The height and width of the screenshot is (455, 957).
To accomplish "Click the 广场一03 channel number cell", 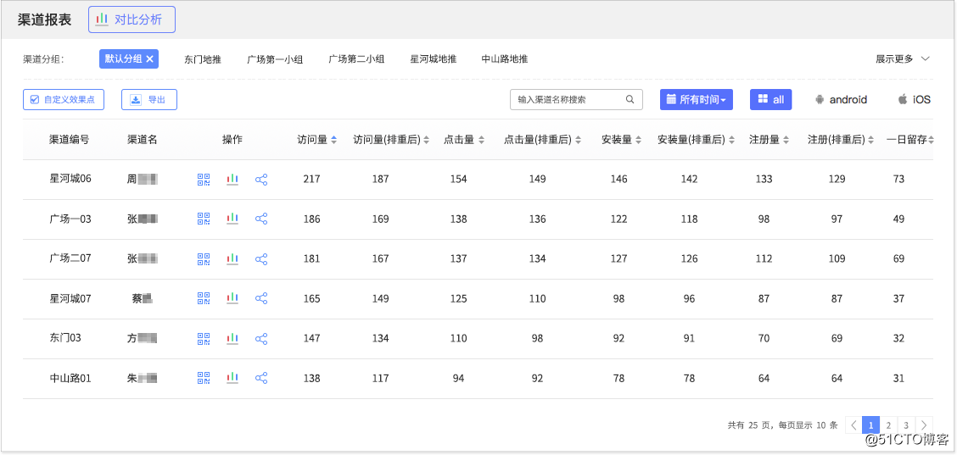I will coord(70,219).
